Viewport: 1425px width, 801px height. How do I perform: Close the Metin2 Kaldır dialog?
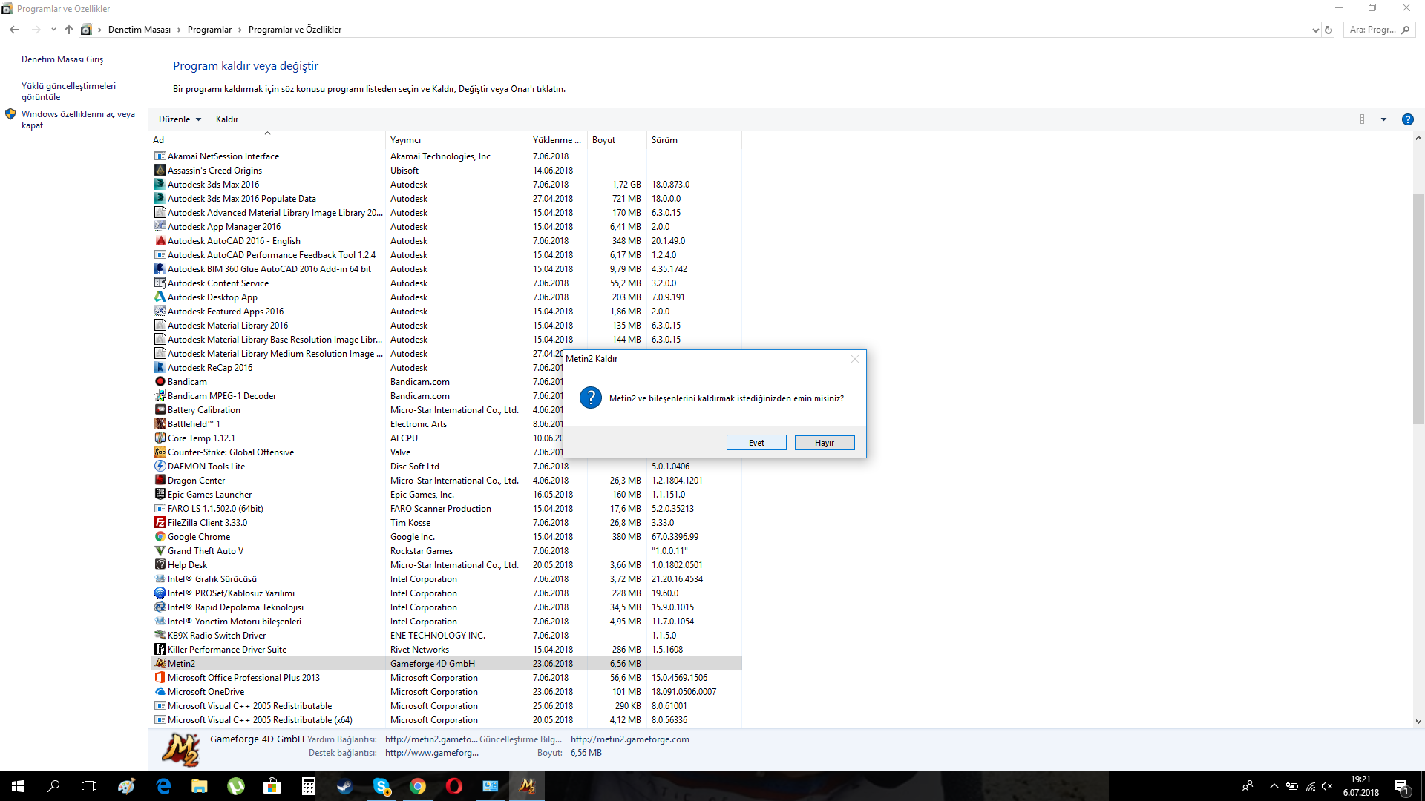pyautogui.click(x=855, y=359)
